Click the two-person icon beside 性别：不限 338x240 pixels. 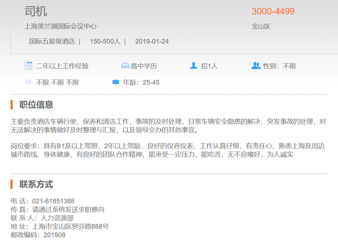(x=256, y=66)
